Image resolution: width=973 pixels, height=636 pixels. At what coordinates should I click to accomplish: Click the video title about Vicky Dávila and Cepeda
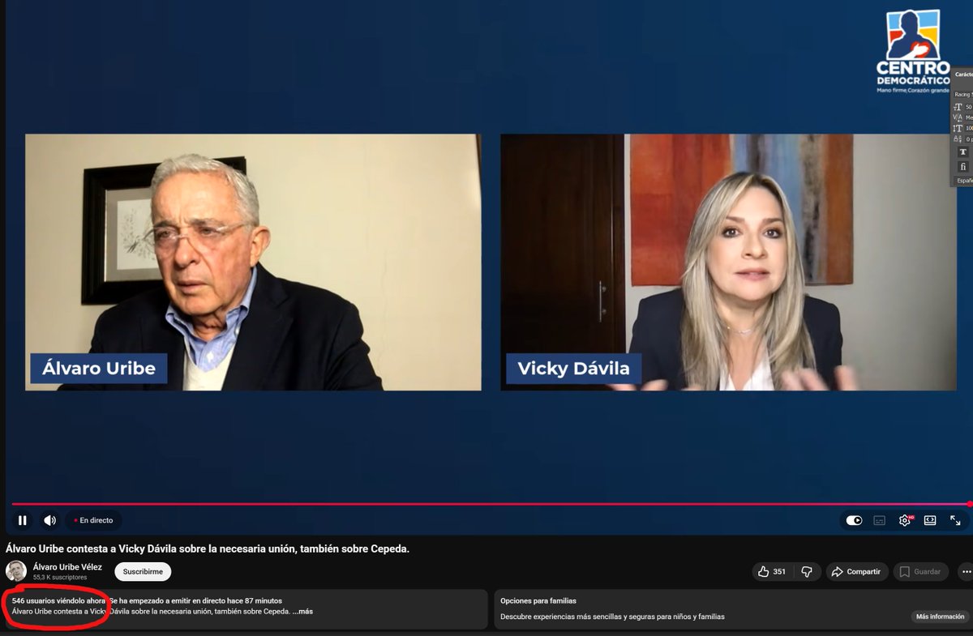(x=208, y=548)
